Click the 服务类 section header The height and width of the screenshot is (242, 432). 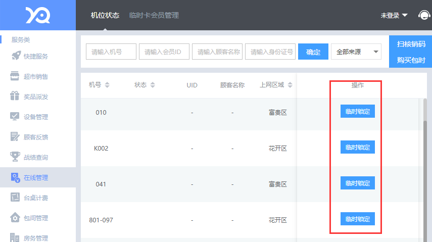pos(20,40)
